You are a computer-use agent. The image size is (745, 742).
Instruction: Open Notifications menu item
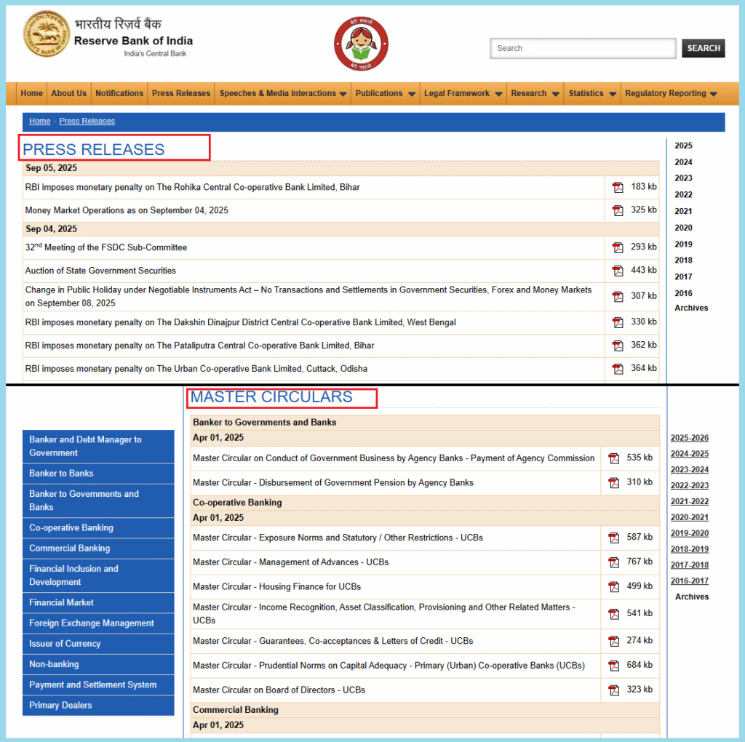tap(119, 94)
